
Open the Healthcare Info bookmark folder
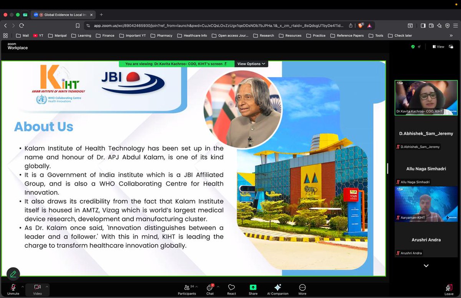192,35
